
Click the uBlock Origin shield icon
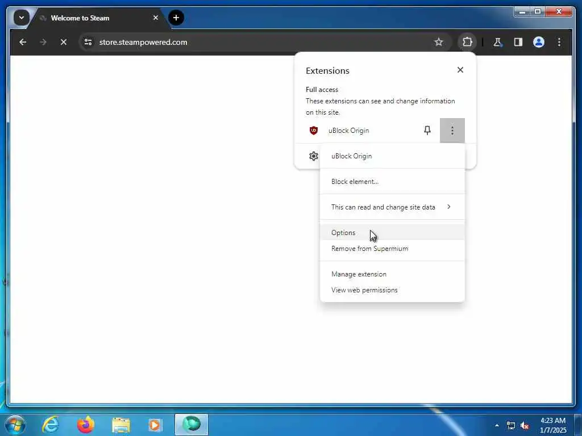click(314, 131)
